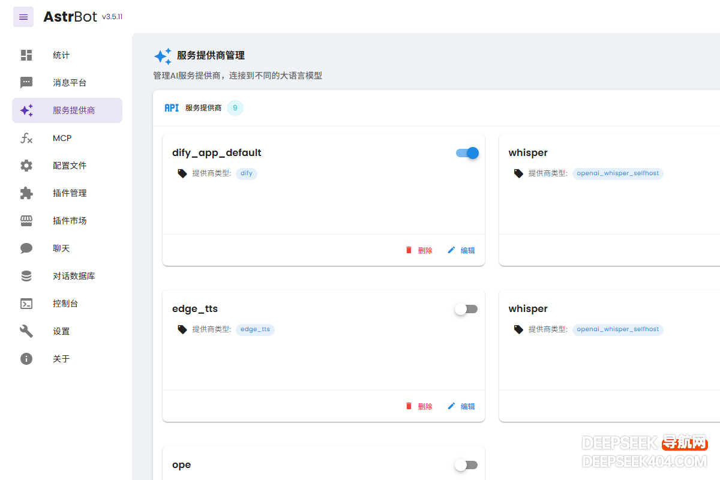Disable the dify_app_default provider toggle
This screenshot has height=480, width=720.
point(467,153)
